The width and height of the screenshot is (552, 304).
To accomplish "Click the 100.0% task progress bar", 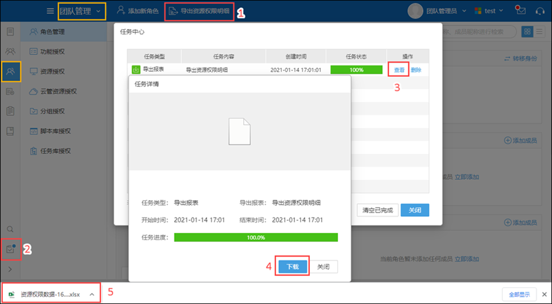I will [256, 237].
